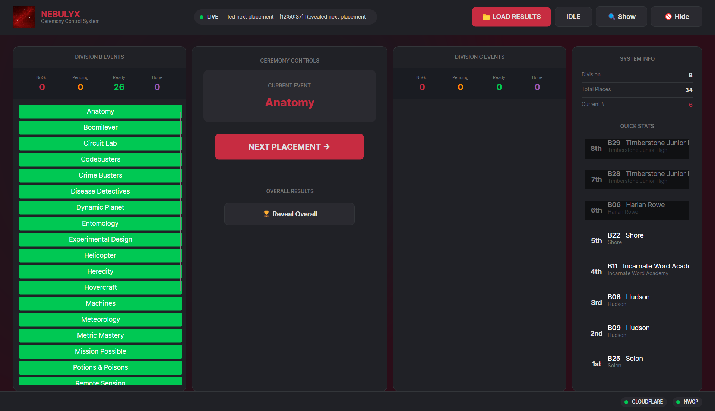The width and height of the screenshot is (715, 411).
Task: Select the Dynamic Planet event
Action: [x=101, y=207]
